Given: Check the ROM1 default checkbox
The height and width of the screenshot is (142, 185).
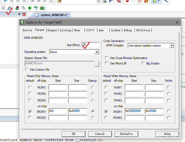Looking at the screenshot, I should click(x=30, y=87).
